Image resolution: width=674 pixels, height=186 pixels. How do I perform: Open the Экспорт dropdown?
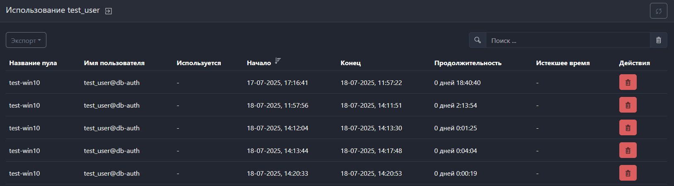[x=26, y=40]
